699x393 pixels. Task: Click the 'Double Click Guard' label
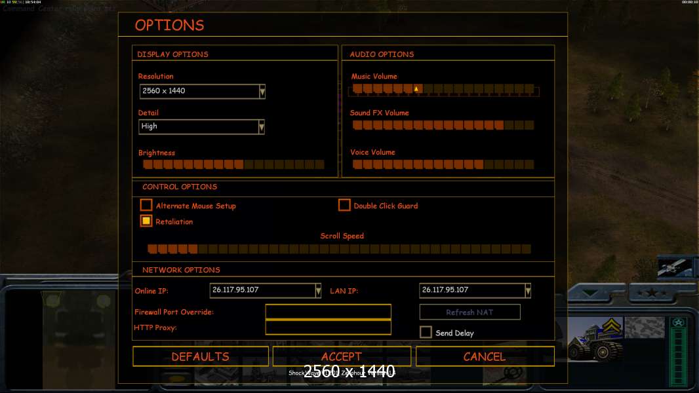[386, 206]
